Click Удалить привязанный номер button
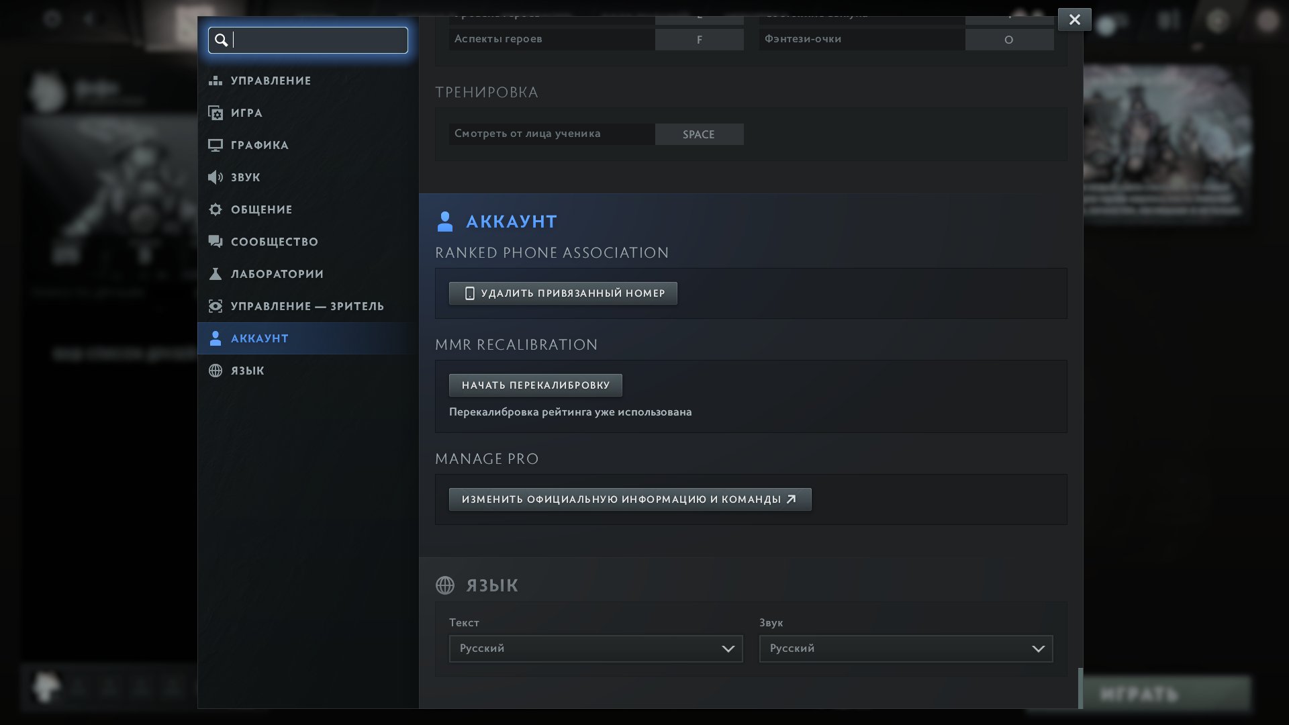1289x725 pixels. pos(563,293)
